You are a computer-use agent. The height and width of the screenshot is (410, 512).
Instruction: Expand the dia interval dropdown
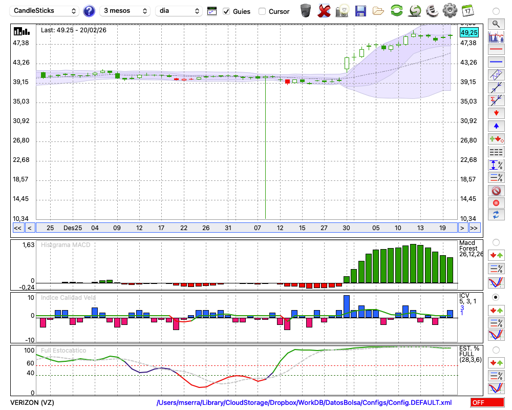[x=179, y=11]
